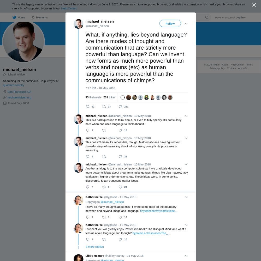Show 3 more replies
The width and height of the screenshot is (261, 261).
94,247
